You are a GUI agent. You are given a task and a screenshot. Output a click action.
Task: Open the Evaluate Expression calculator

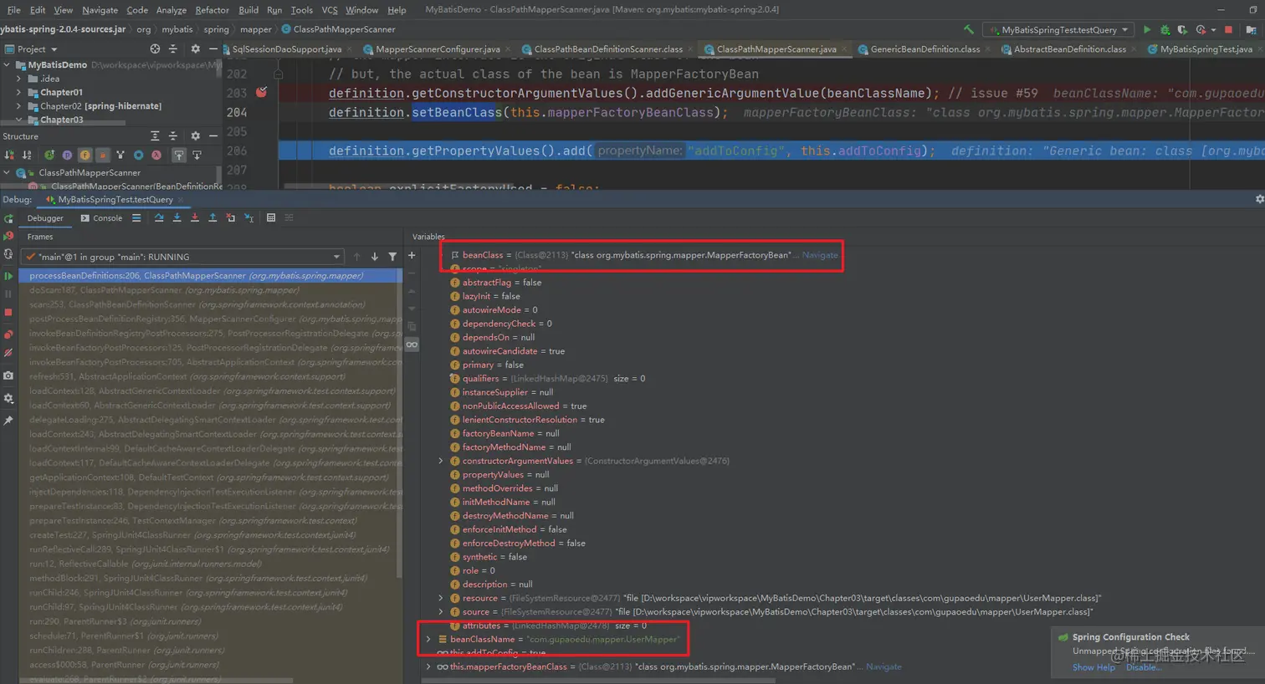pos(271,218)
